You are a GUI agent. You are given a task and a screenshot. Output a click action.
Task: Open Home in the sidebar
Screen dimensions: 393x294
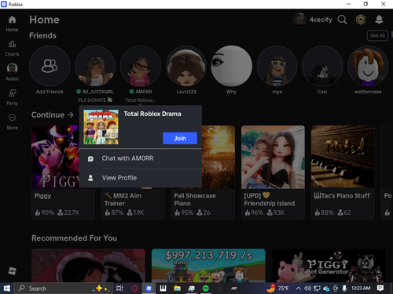pos(12,24)
